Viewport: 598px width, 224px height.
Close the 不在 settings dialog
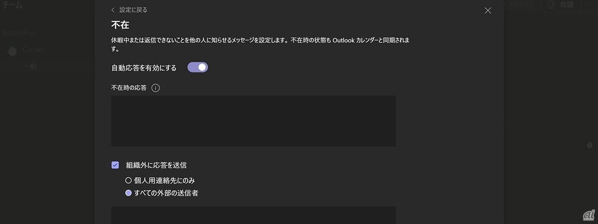click(488, 10)
